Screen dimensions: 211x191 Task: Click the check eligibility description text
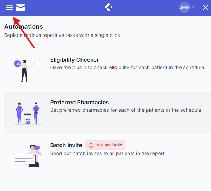click(x=128, y=67)
